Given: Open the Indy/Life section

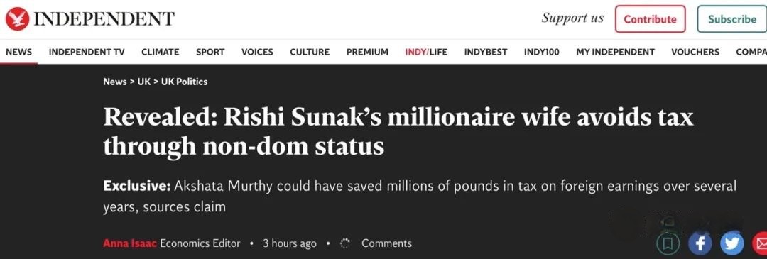Looking at the screenshot, I should (x=426, y=52).
